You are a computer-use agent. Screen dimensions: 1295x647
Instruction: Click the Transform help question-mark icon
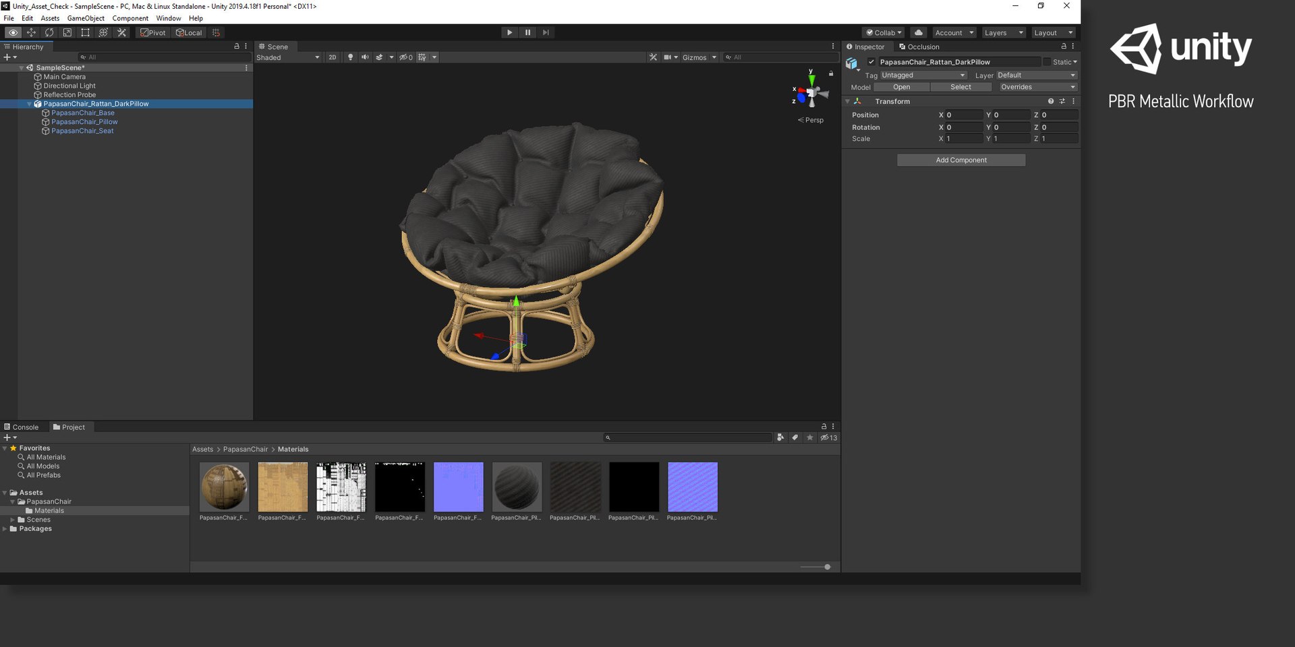click(x=1050, y=101)
